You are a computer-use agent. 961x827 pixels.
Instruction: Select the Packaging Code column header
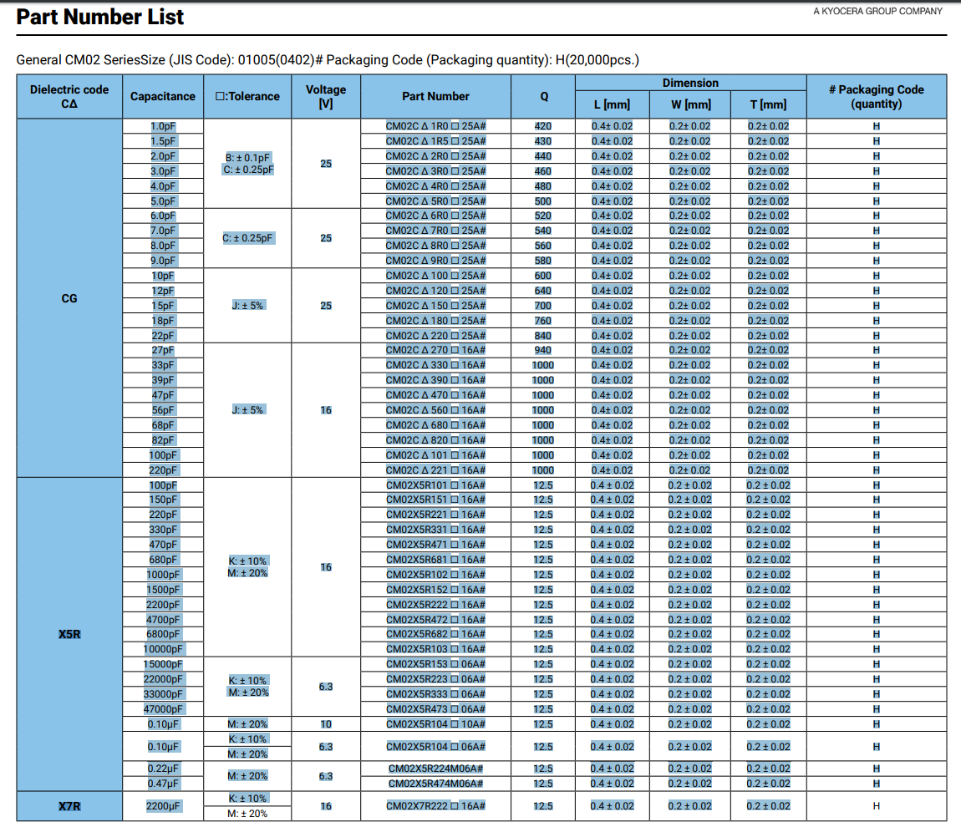tap(876, 96)
